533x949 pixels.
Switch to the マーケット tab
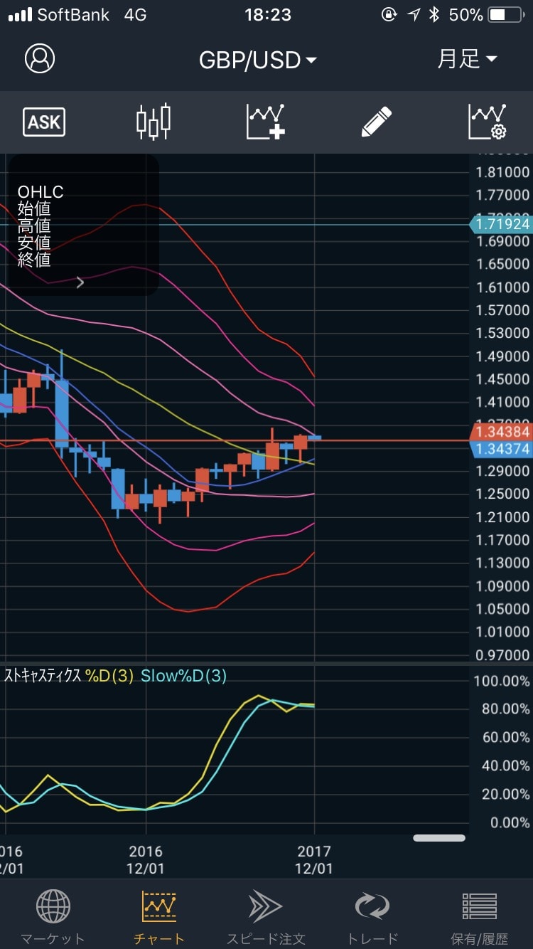click(53, 918)
